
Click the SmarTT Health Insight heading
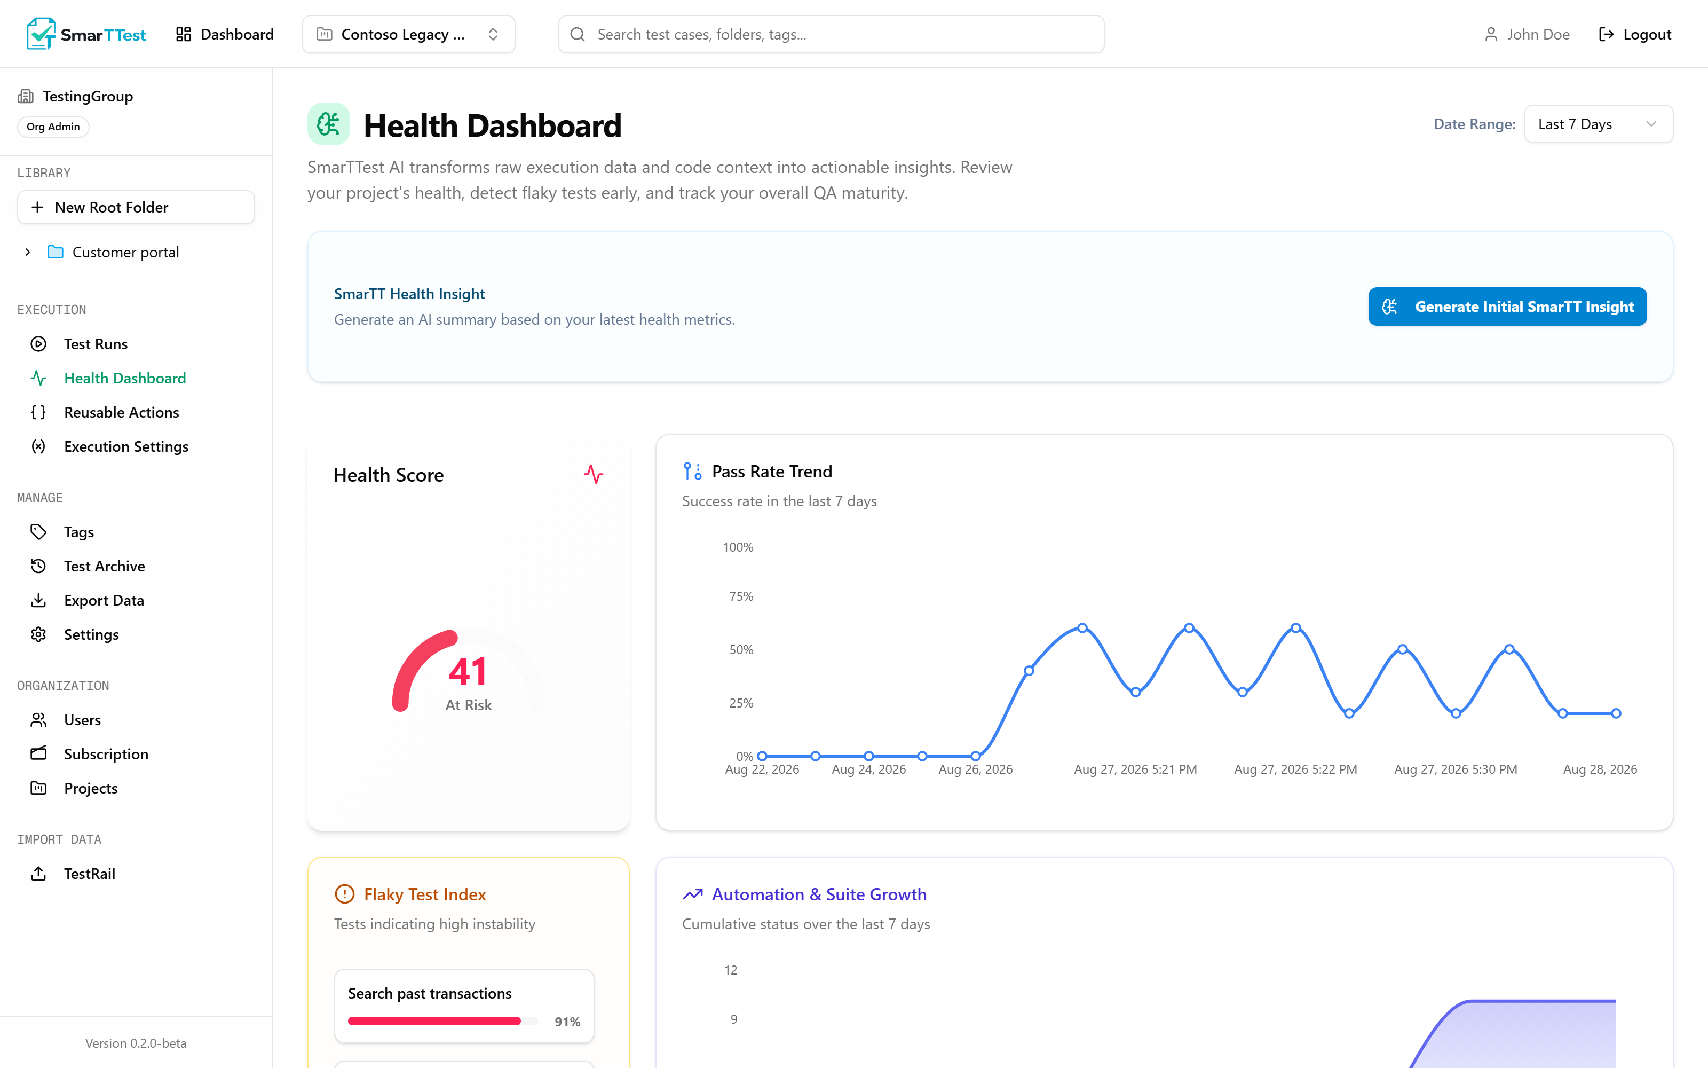pyautogui.click(x=409, y=294)
